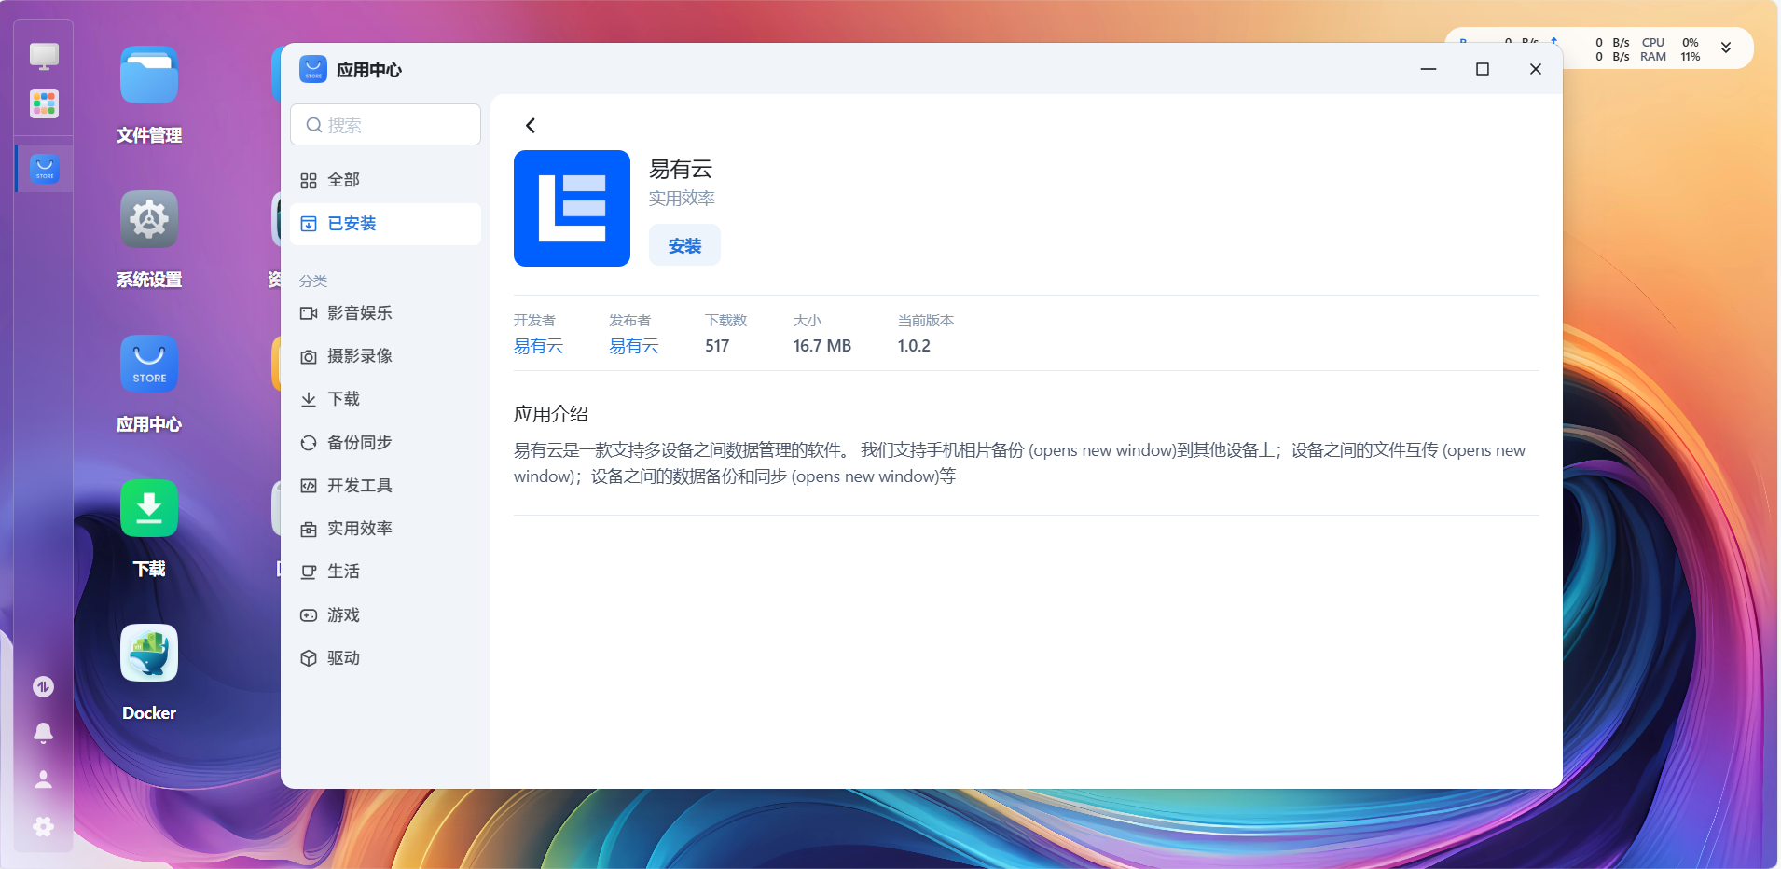Launch Docker from the desktop

[x=149, y=653]
